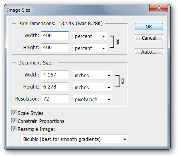The image size is (178, 157).
Task: Click the pixel dimensions chain link icon
Action: pos(117,42)
